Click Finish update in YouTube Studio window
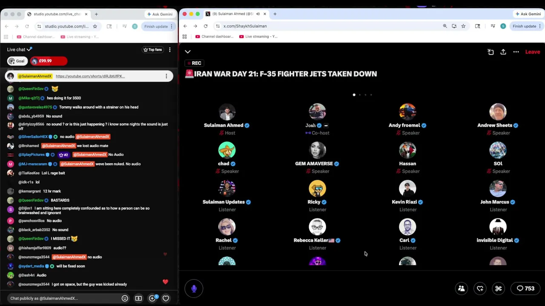Viewport: 545px width, 306px height. 156,26
